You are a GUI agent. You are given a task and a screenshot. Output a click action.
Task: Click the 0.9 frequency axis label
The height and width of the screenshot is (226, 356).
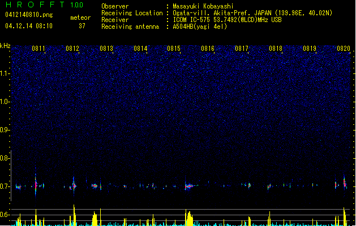tap(5, 130)
